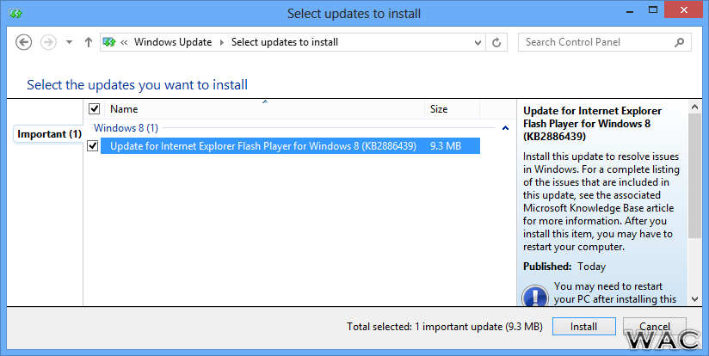Click the window's title bar system icon
Screen dimensions: 709x356
(x=15, y=14)
